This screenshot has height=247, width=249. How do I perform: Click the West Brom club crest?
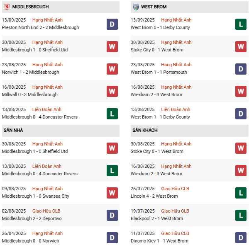pyautogui.click(x=136, y=7)
